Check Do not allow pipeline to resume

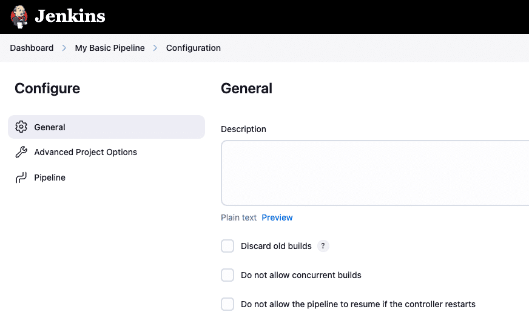[227, 304]
